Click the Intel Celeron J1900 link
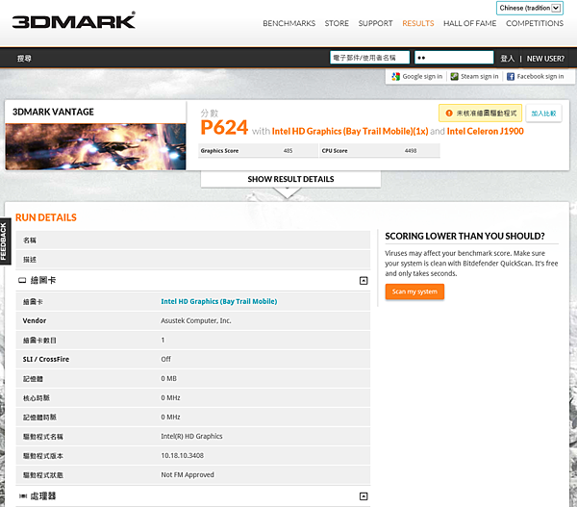The width and height of the screenshot is (577, 507). [x=485, y=132]
